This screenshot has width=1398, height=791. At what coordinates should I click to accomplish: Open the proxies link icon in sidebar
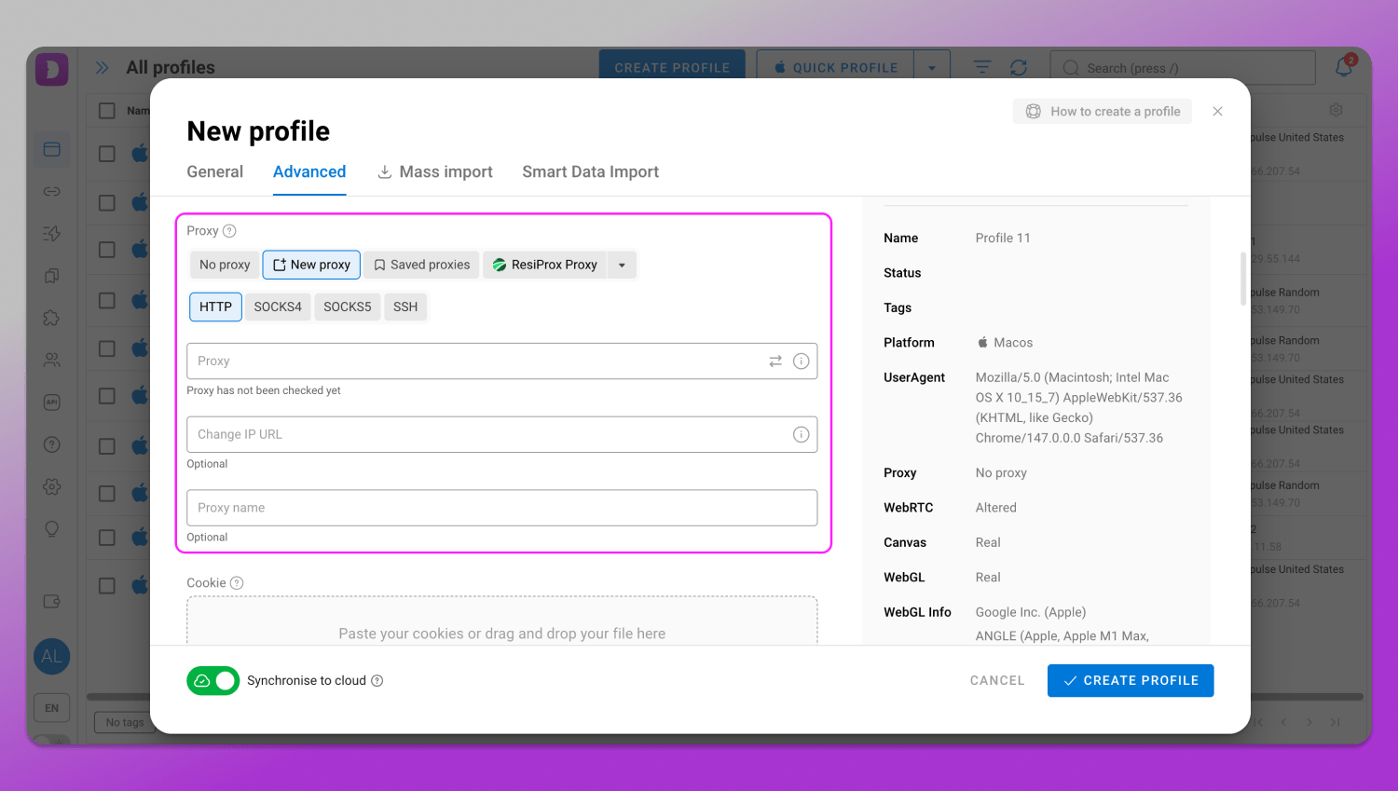tap(52, 191)
